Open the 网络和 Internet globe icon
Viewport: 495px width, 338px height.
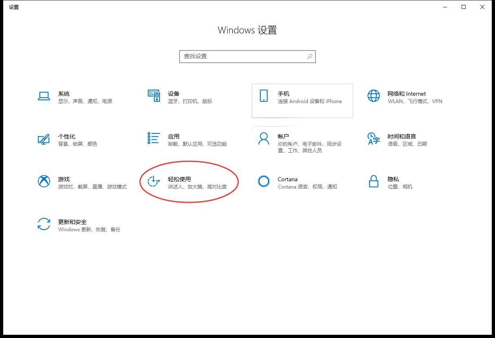click(x=373, y=96)
